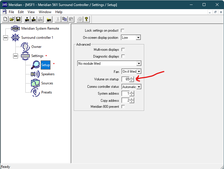
Task: Decrease Volume on startup with down arrow
Action: coord(132,81)
